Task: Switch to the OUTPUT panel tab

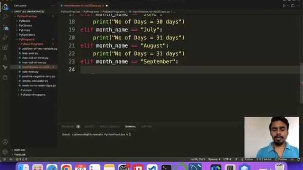Action: (89, 127)
